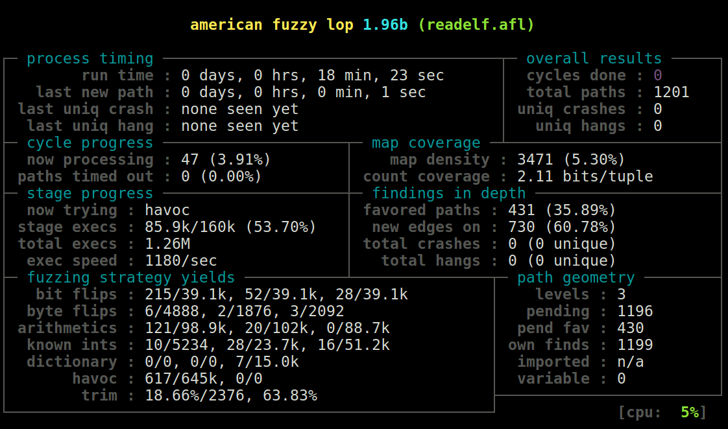The width and height of the screenshot is (728, 429).
Task: Click pend fav value 430
Action: (x=631, y=329)
